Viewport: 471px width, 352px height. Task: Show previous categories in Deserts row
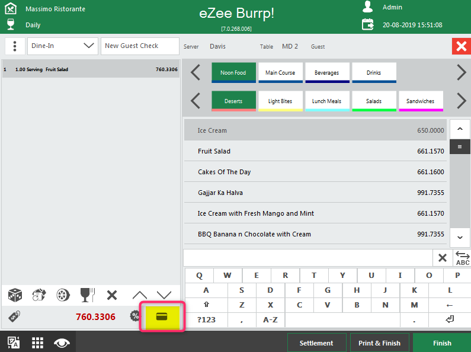click(x=196, y=101)
